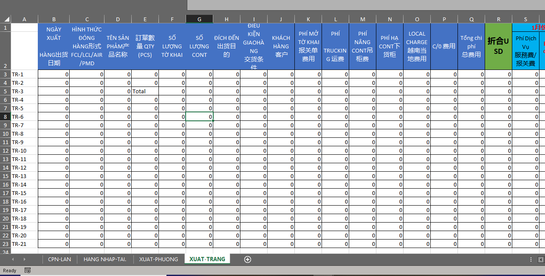Switch to the XUAT-PHUONG sheet tab

[159, 259]
